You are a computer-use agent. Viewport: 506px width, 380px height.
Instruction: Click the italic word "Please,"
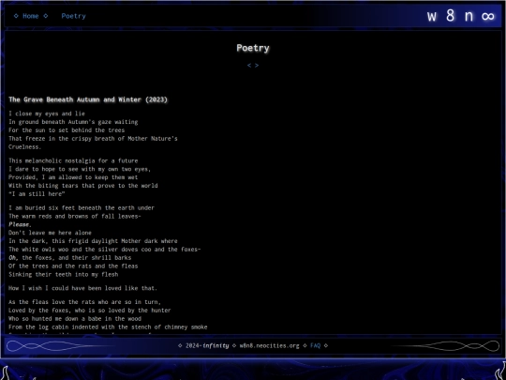[20, 224]
